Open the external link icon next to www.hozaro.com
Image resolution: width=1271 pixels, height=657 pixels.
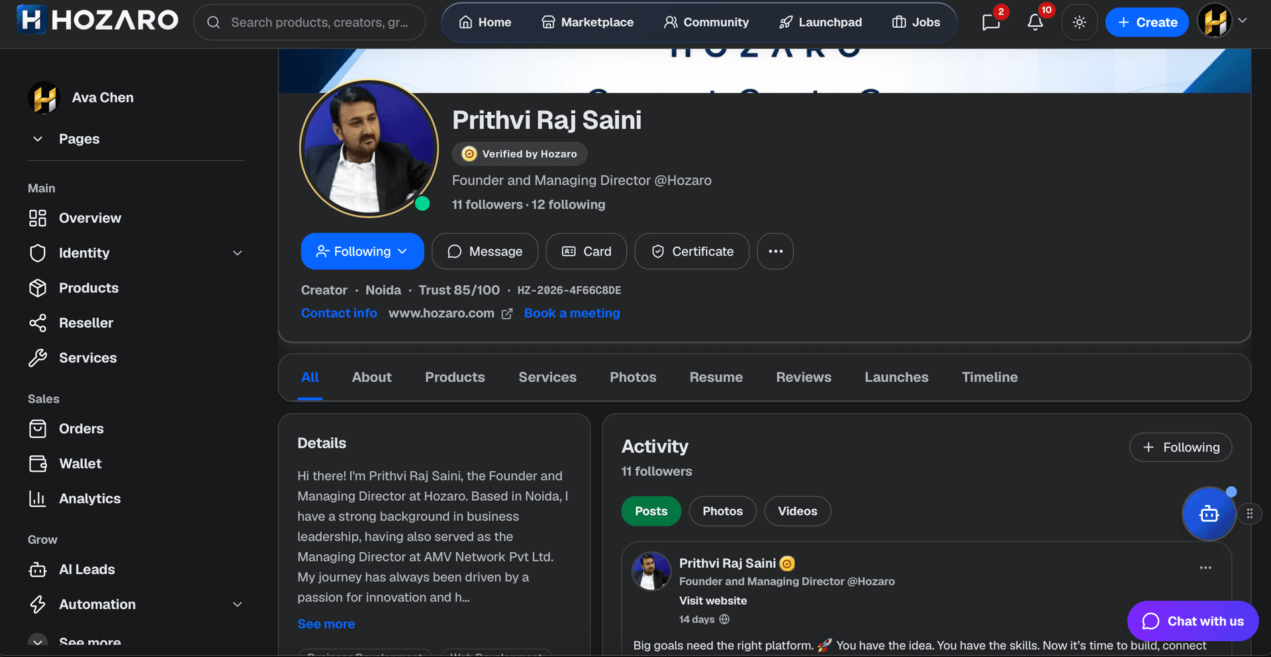click(x=507, y=314)
